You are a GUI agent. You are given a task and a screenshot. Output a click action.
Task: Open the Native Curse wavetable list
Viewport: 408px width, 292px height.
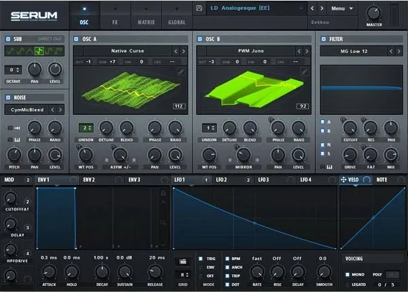[128, 51]
